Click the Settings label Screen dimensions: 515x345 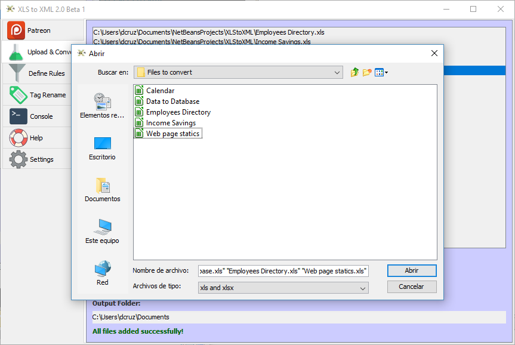coord(42,159)
